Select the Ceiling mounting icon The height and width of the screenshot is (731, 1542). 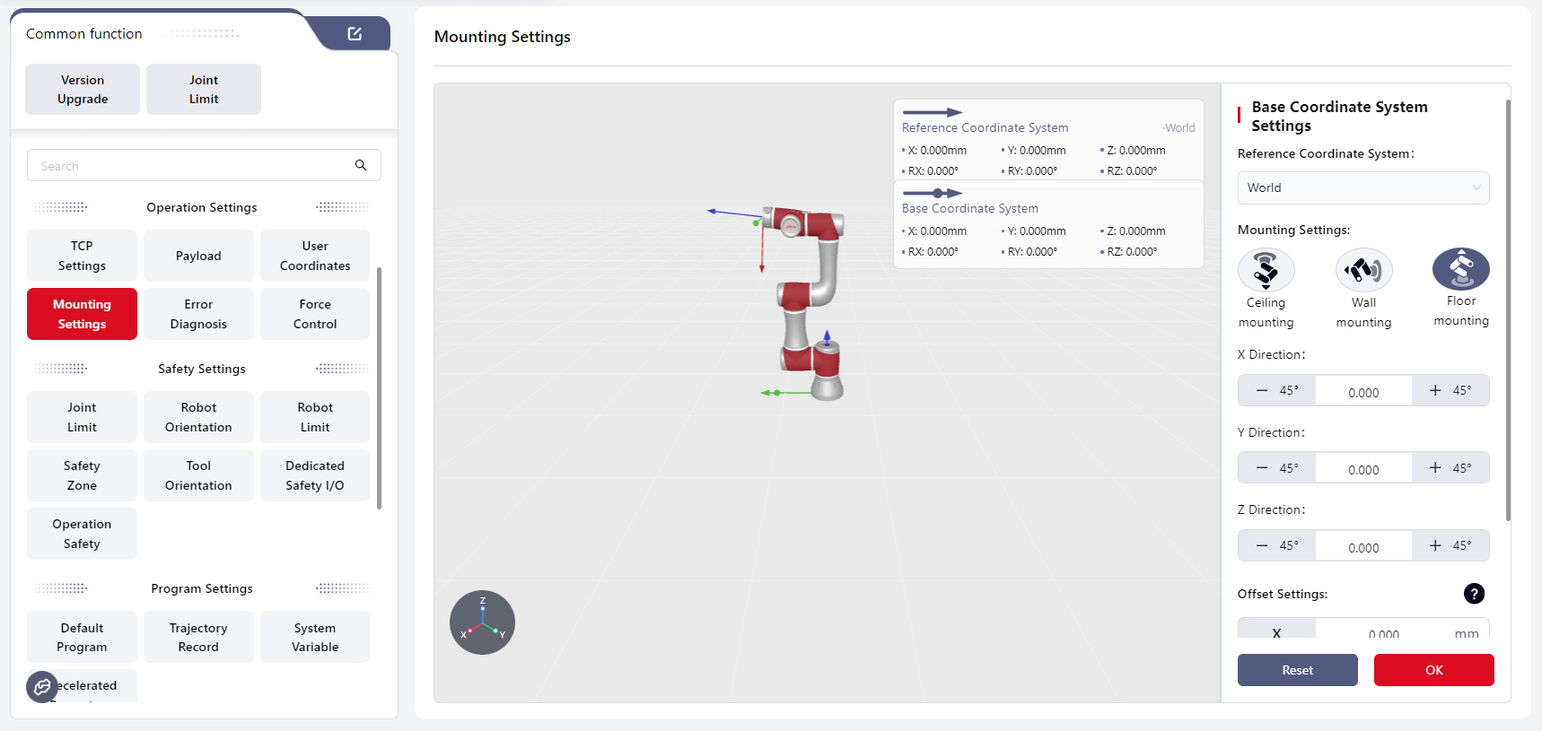(1266, 270)
